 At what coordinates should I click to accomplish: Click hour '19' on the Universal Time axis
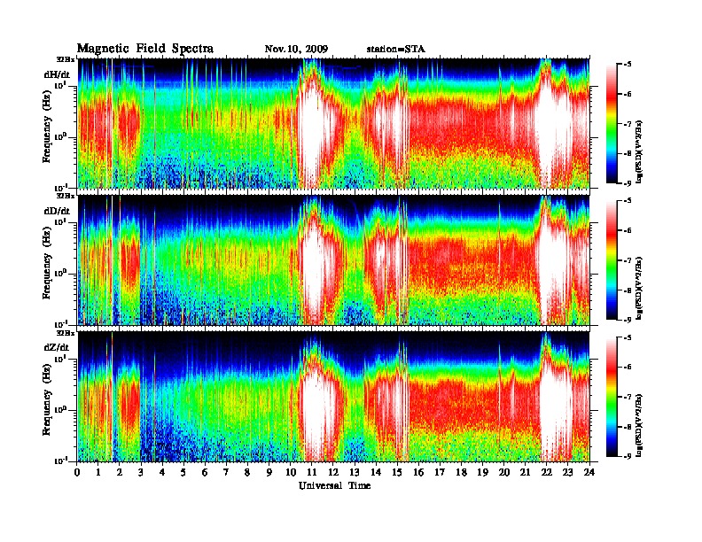482,473
